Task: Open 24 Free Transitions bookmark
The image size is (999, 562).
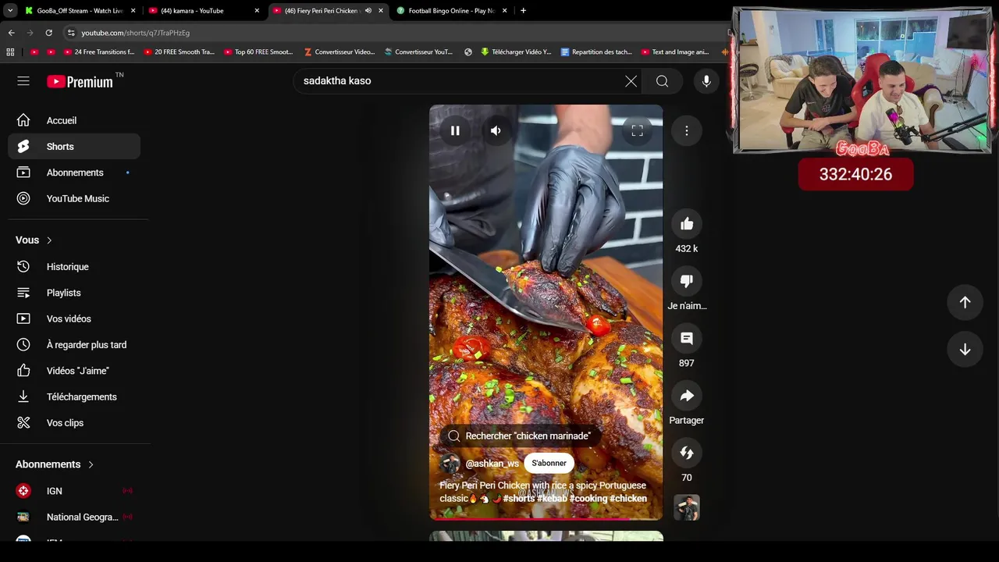Action: 99,52
